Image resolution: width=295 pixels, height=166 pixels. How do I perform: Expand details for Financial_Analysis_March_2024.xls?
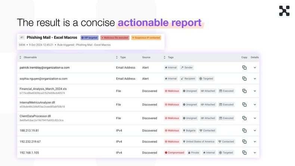pos(255,91)
